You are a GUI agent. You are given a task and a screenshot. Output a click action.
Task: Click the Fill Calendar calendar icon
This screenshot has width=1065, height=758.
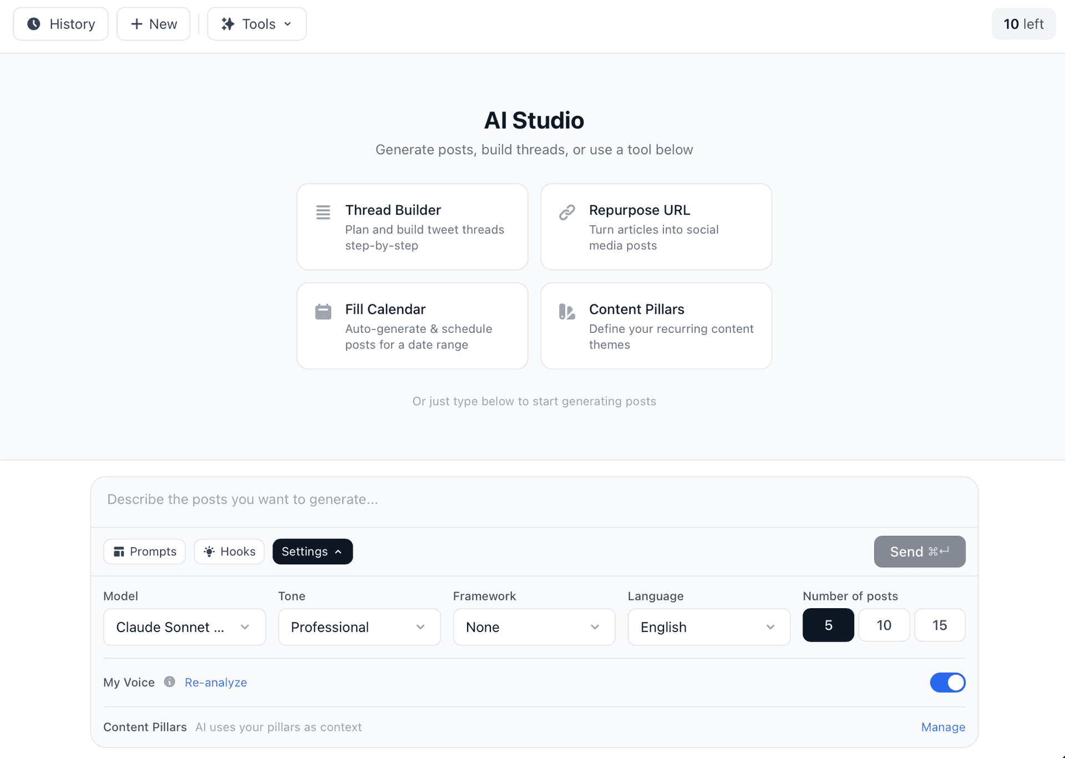323,311
